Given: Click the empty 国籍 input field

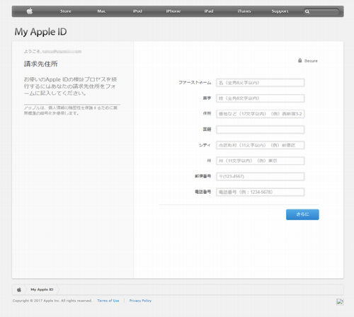Looking at the screenshot, I should 261,129.
